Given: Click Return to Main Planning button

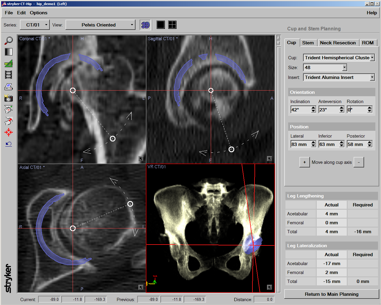Looking at the screenshot, I should pyautogui.click(x=332, y=294).
